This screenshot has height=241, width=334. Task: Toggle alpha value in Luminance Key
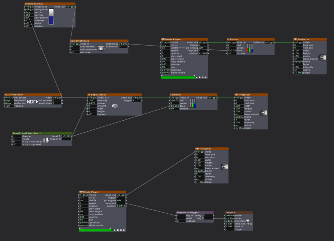29,23
